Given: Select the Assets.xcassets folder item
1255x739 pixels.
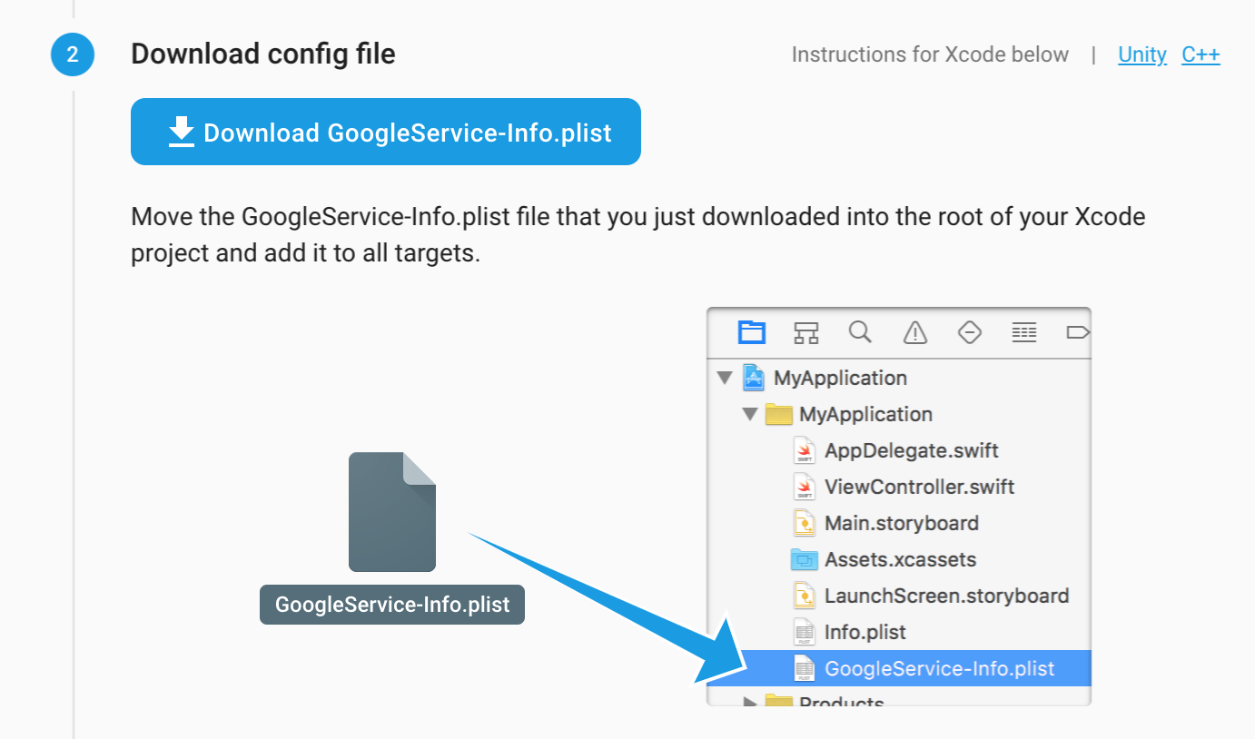Looking at the screenshot, I should [900, 559].
